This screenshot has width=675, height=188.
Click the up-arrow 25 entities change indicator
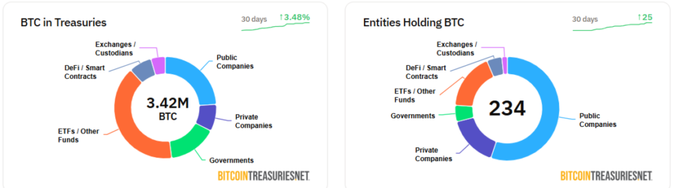coord(645,17)
